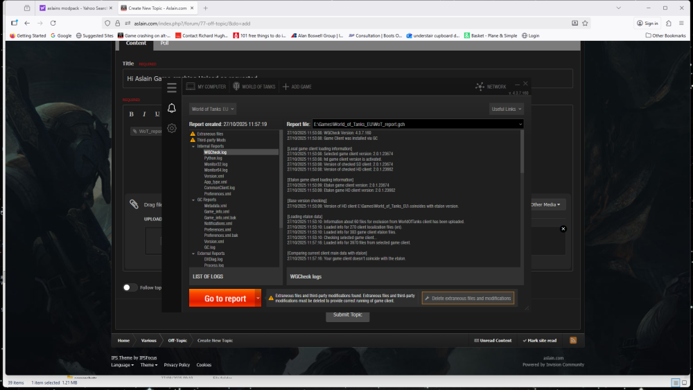Open the notifications bell in WGCheck

click(171, 108)
